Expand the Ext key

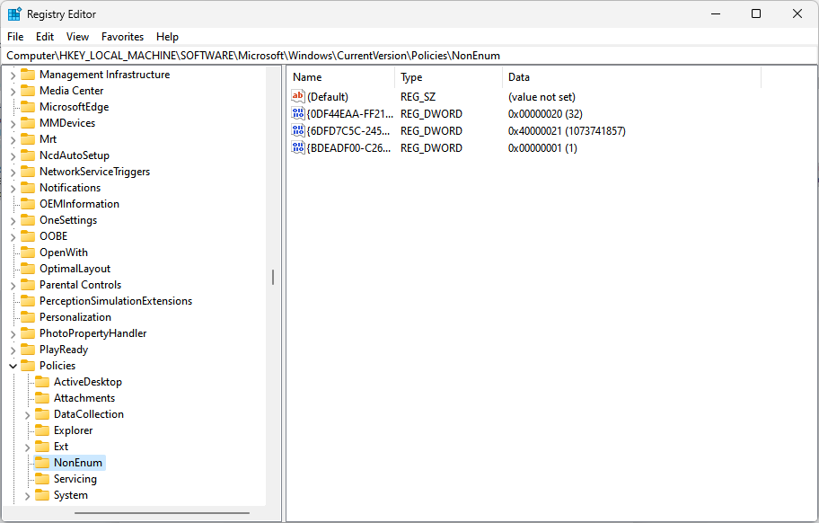pyautogui.click(x=27, y=448)
